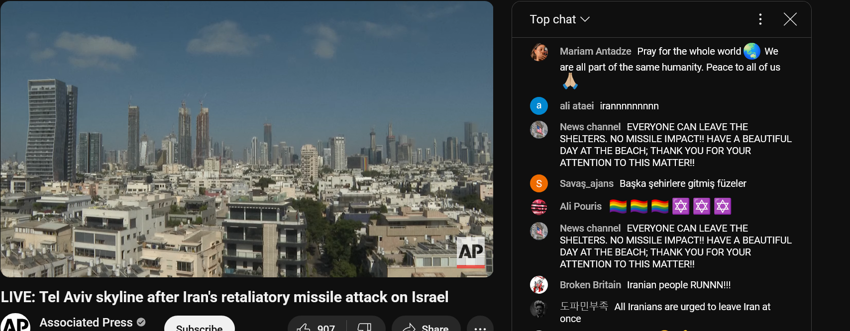850x331 pixels.
Task: Click the live video player of Tel Aviv
Action: tap(247, 139)
